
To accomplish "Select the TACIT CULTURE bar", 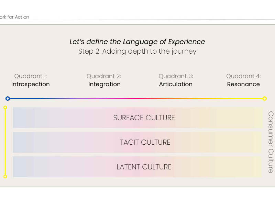I will point(137,142).
